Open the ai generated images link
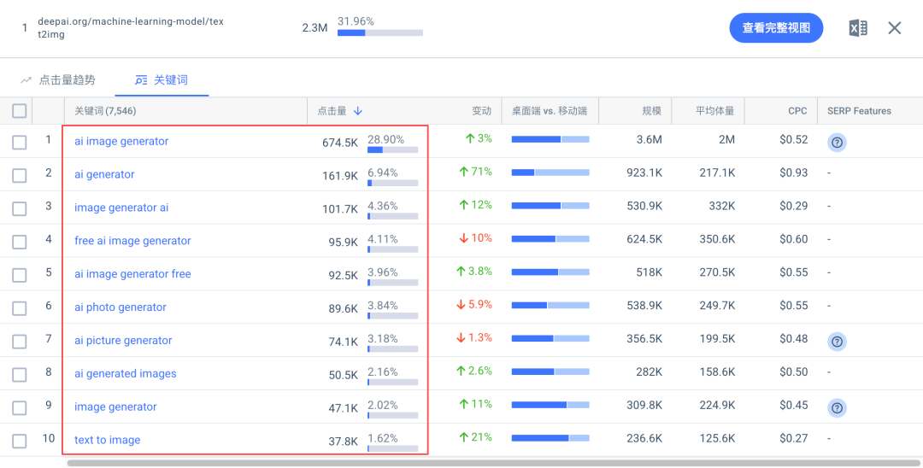This screenshot has width=923, height=468. pos(126,373)
